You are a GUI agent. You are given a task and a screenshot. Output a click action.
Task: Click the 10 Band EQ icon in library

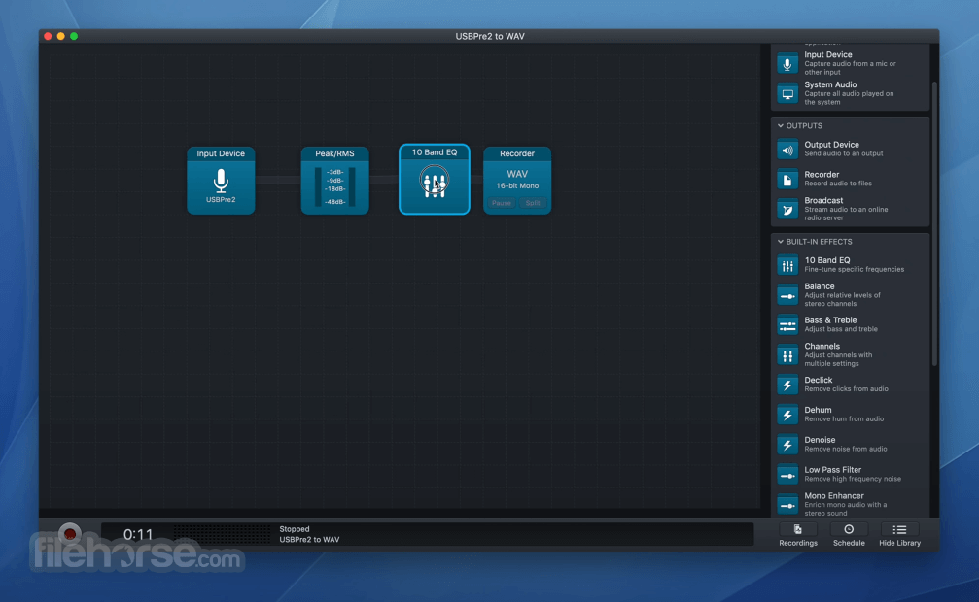pyautogui.click(x=787, y=265)
